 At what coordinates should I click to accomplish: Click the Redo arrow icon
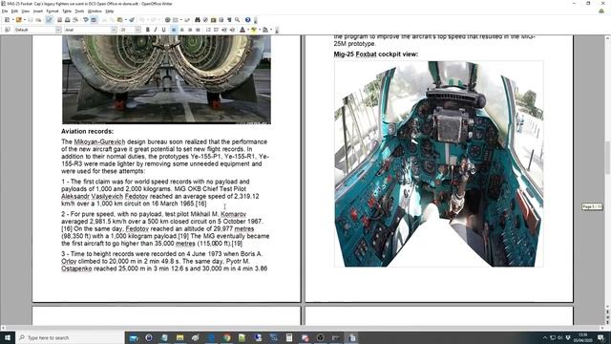point(153,19)
